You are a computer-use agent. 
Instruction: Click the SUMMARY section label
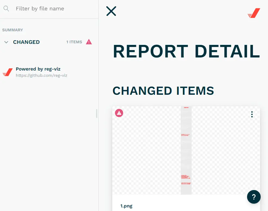coord(13,30)
